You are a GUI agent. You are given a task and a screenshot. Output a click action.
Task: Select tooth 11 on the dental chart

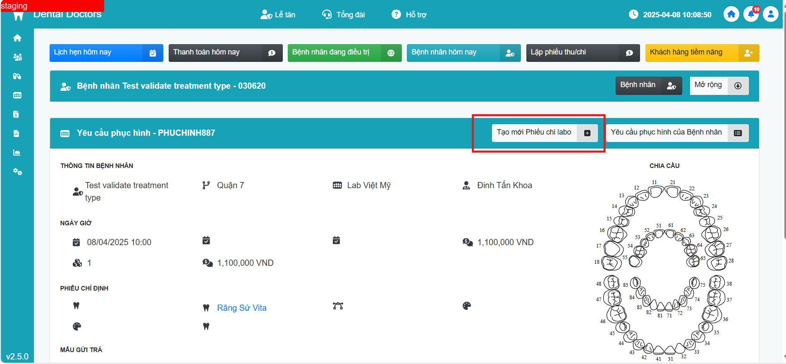coord(656,191)
